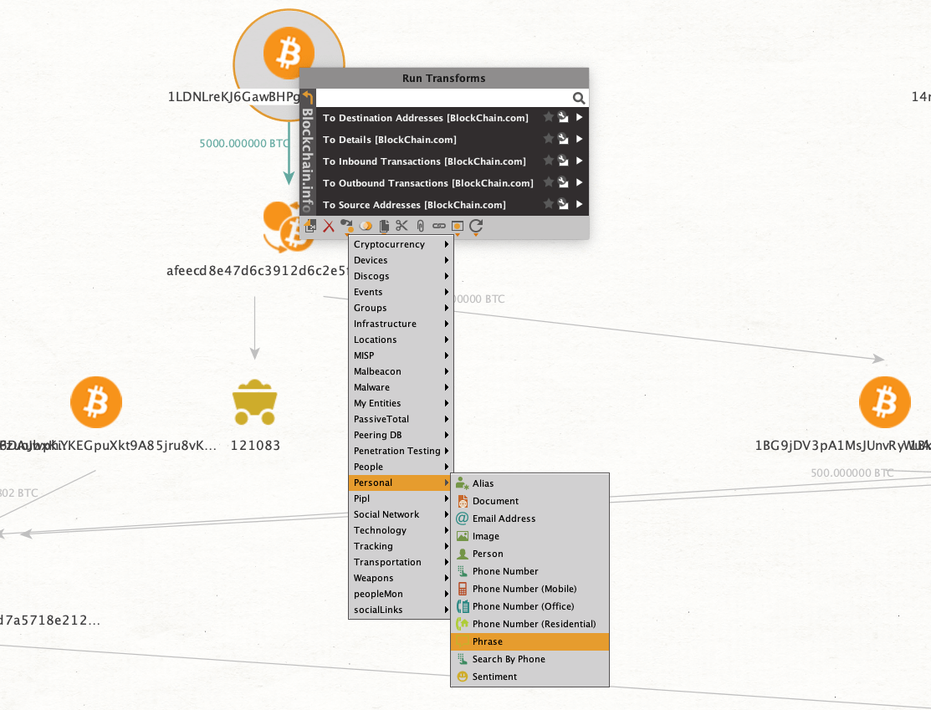Open the PassiveTotal category

pyautogui.click(x=401, y=419)
